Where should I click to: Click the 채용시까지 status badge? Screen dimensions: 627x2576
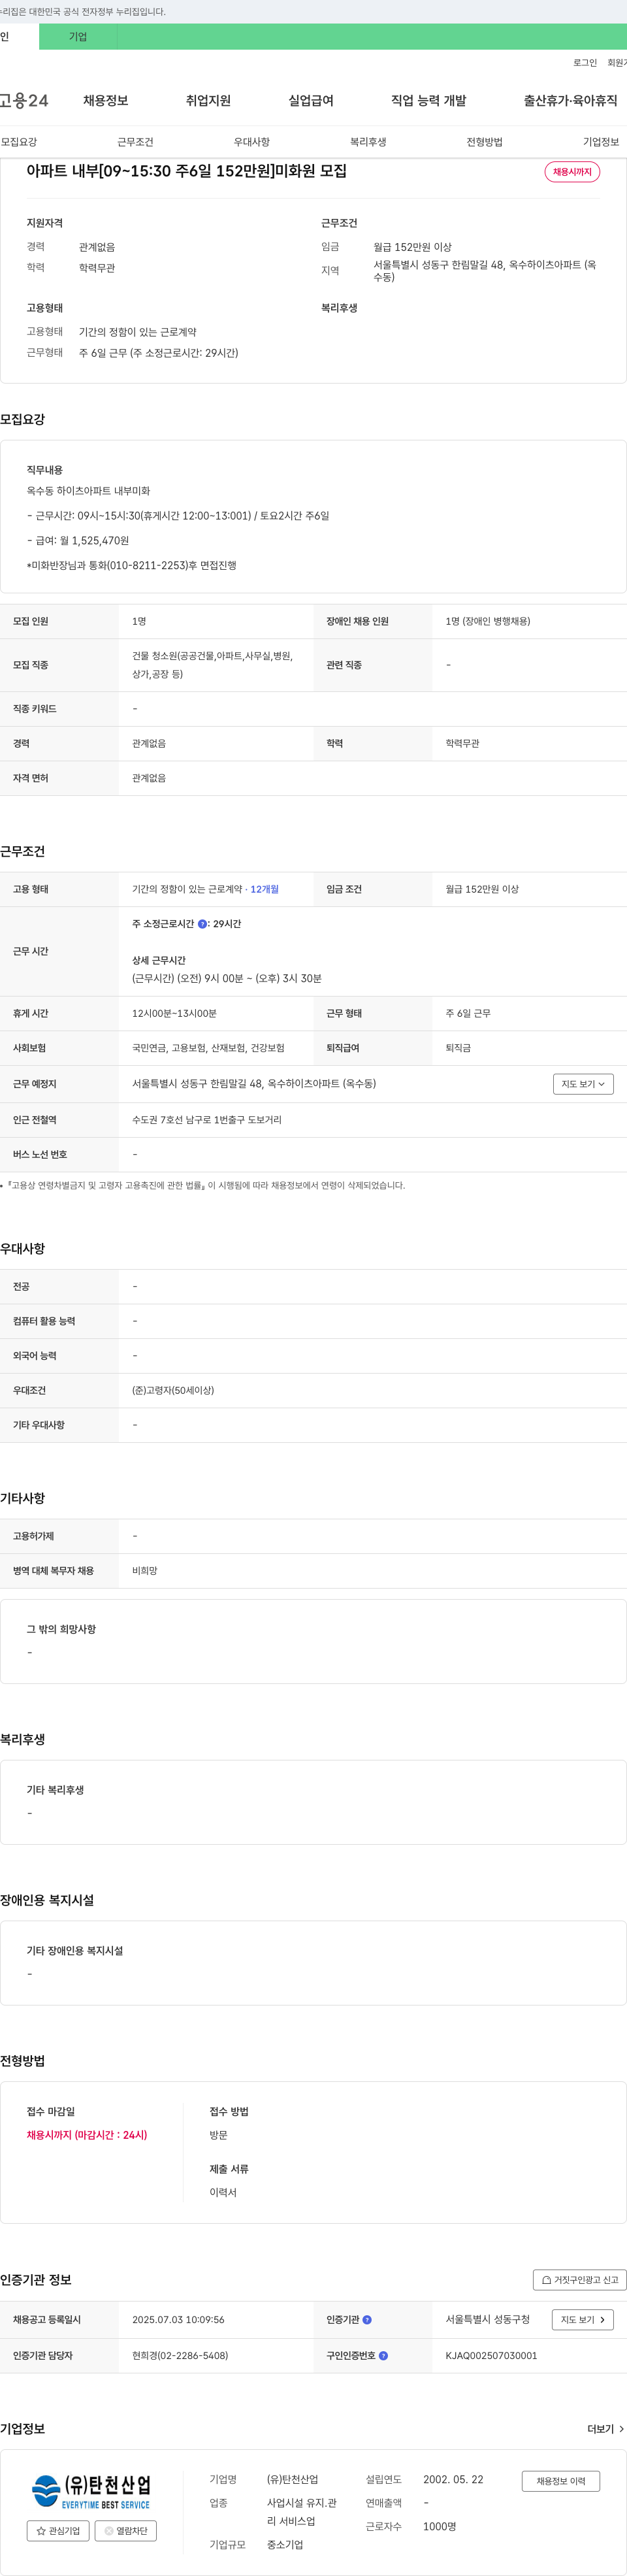(x=572, y=172)
